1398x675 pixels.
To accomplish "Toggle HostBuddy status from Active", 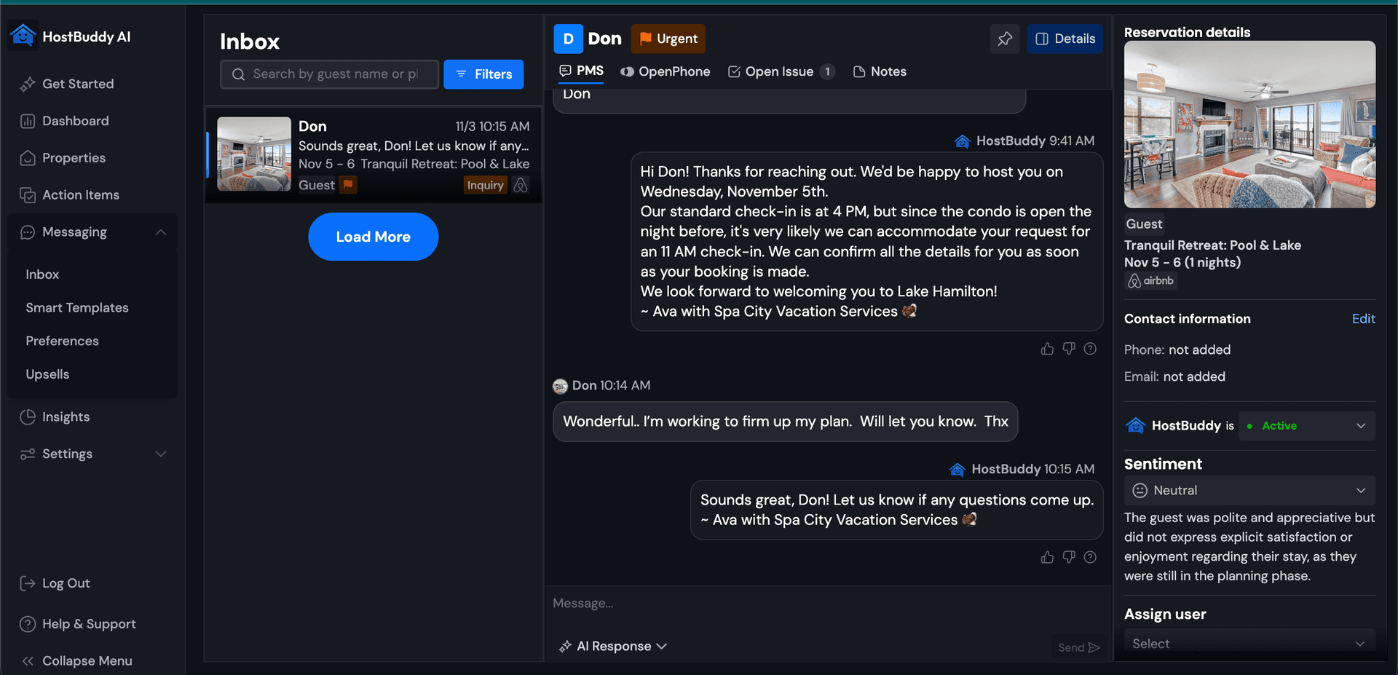I will [1306, 425].
